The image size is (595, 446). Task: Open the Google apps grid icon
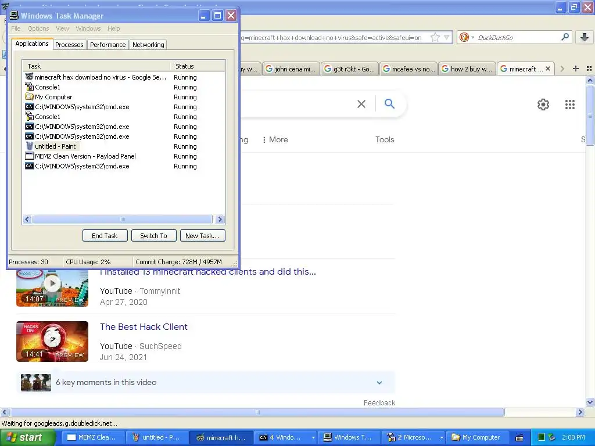569,105
